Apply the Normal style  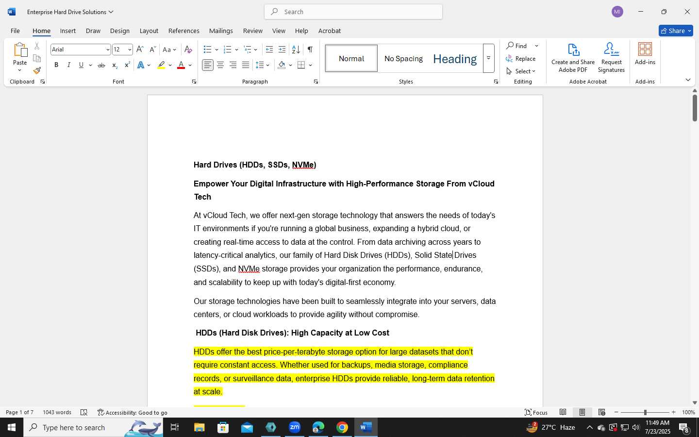click(x=351, y=58)
